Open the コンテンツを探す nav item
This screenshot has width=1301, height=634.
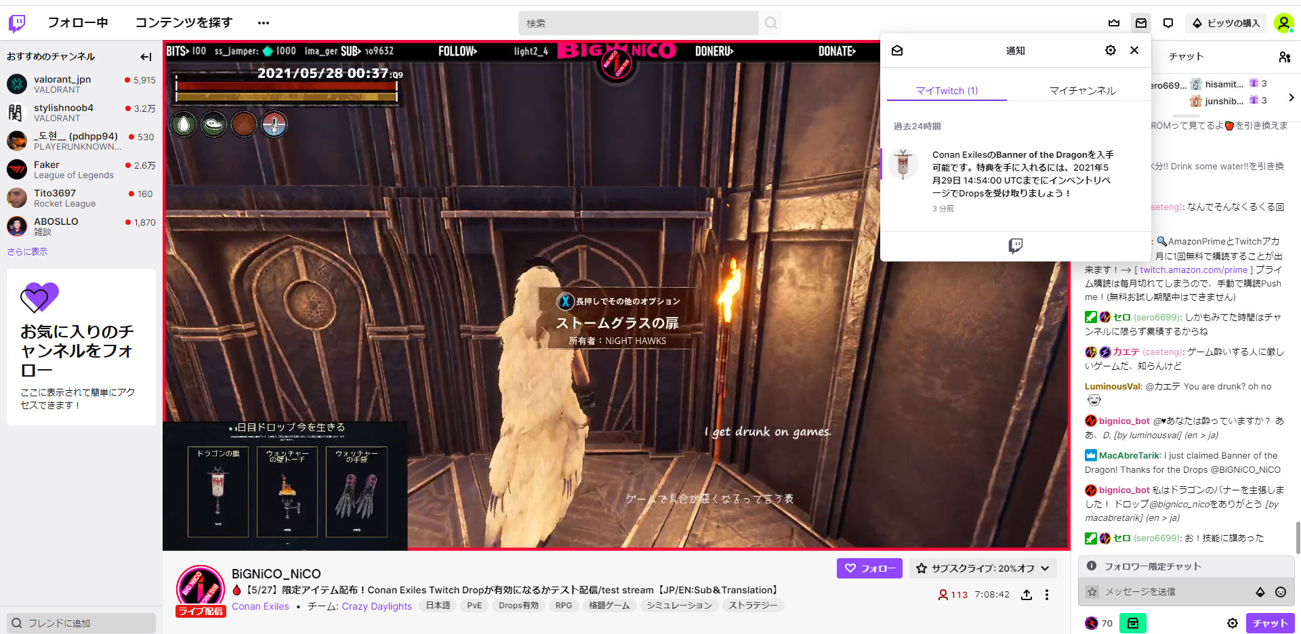click(184, 23)
